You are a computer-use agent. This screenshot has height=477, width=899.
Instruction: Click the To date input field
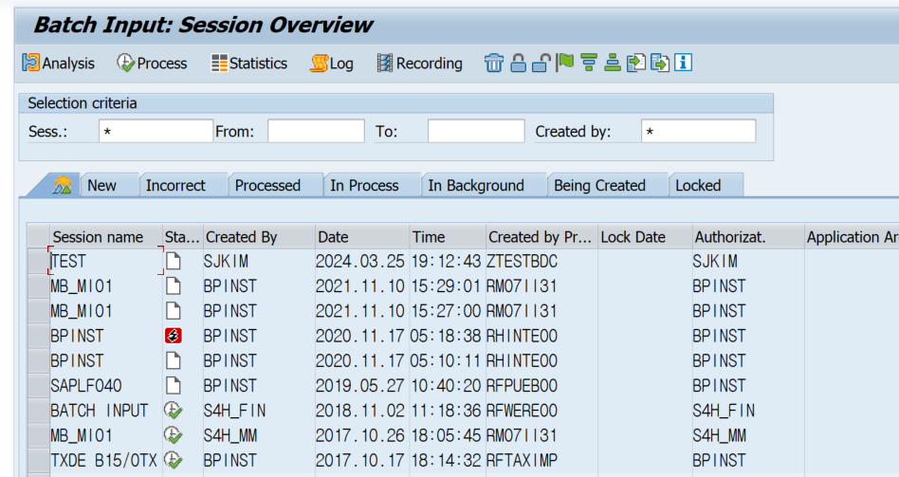pos(476,131)
